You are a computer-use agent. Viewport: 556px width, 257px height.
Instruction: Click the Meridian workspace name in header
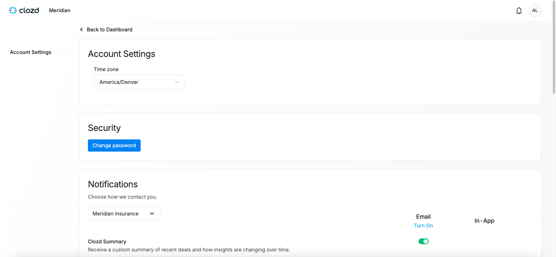pos(59,10)
